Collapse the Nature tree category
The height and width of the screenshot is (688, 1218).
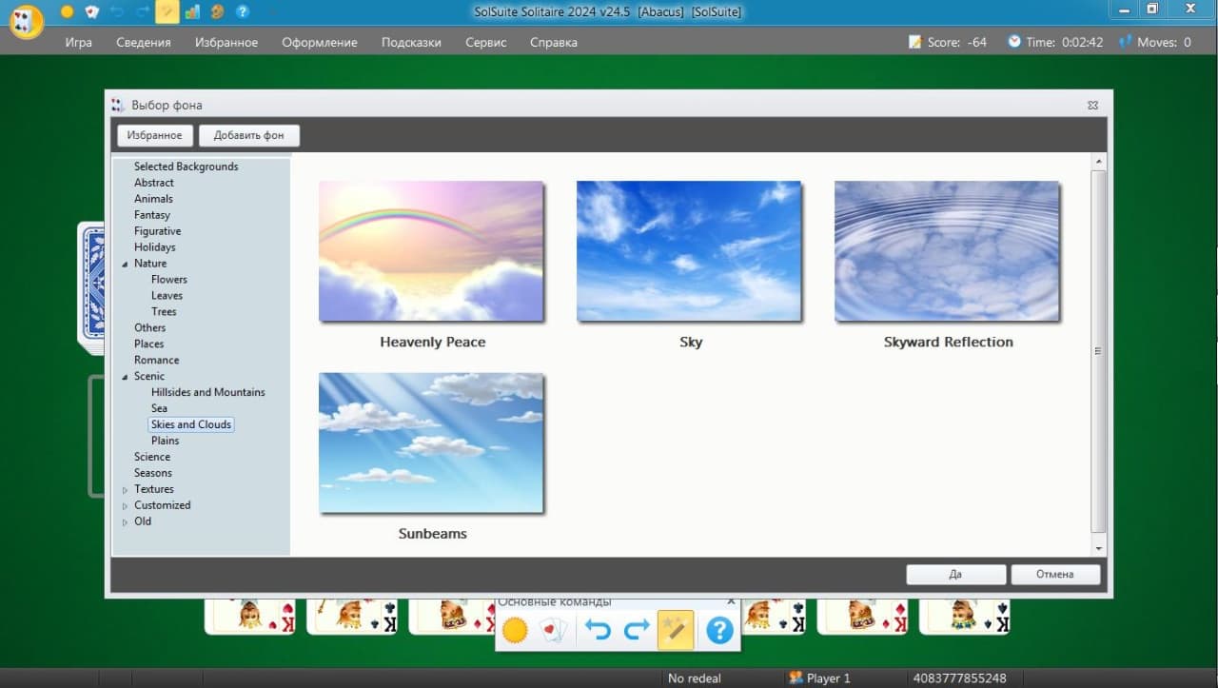pos(125,264)
